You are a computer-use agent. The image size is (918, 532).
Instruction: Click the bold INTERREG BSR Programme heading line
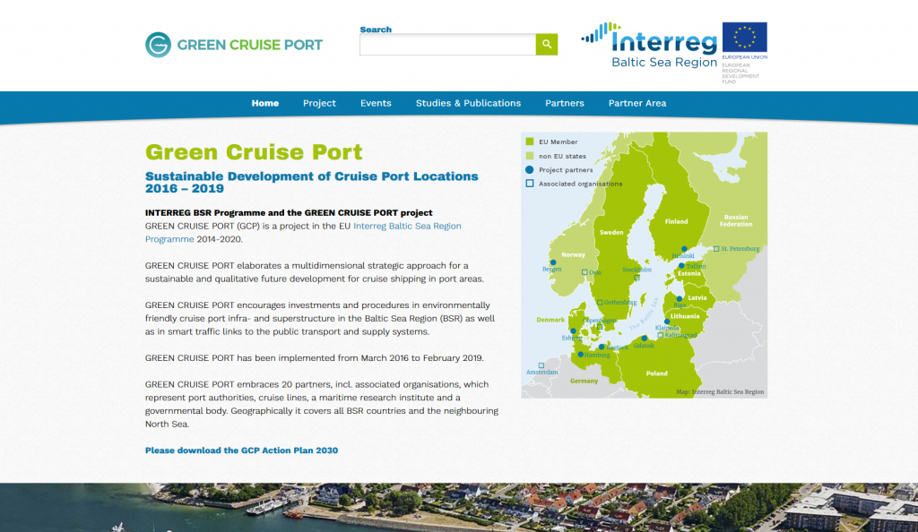pos(289,213)
